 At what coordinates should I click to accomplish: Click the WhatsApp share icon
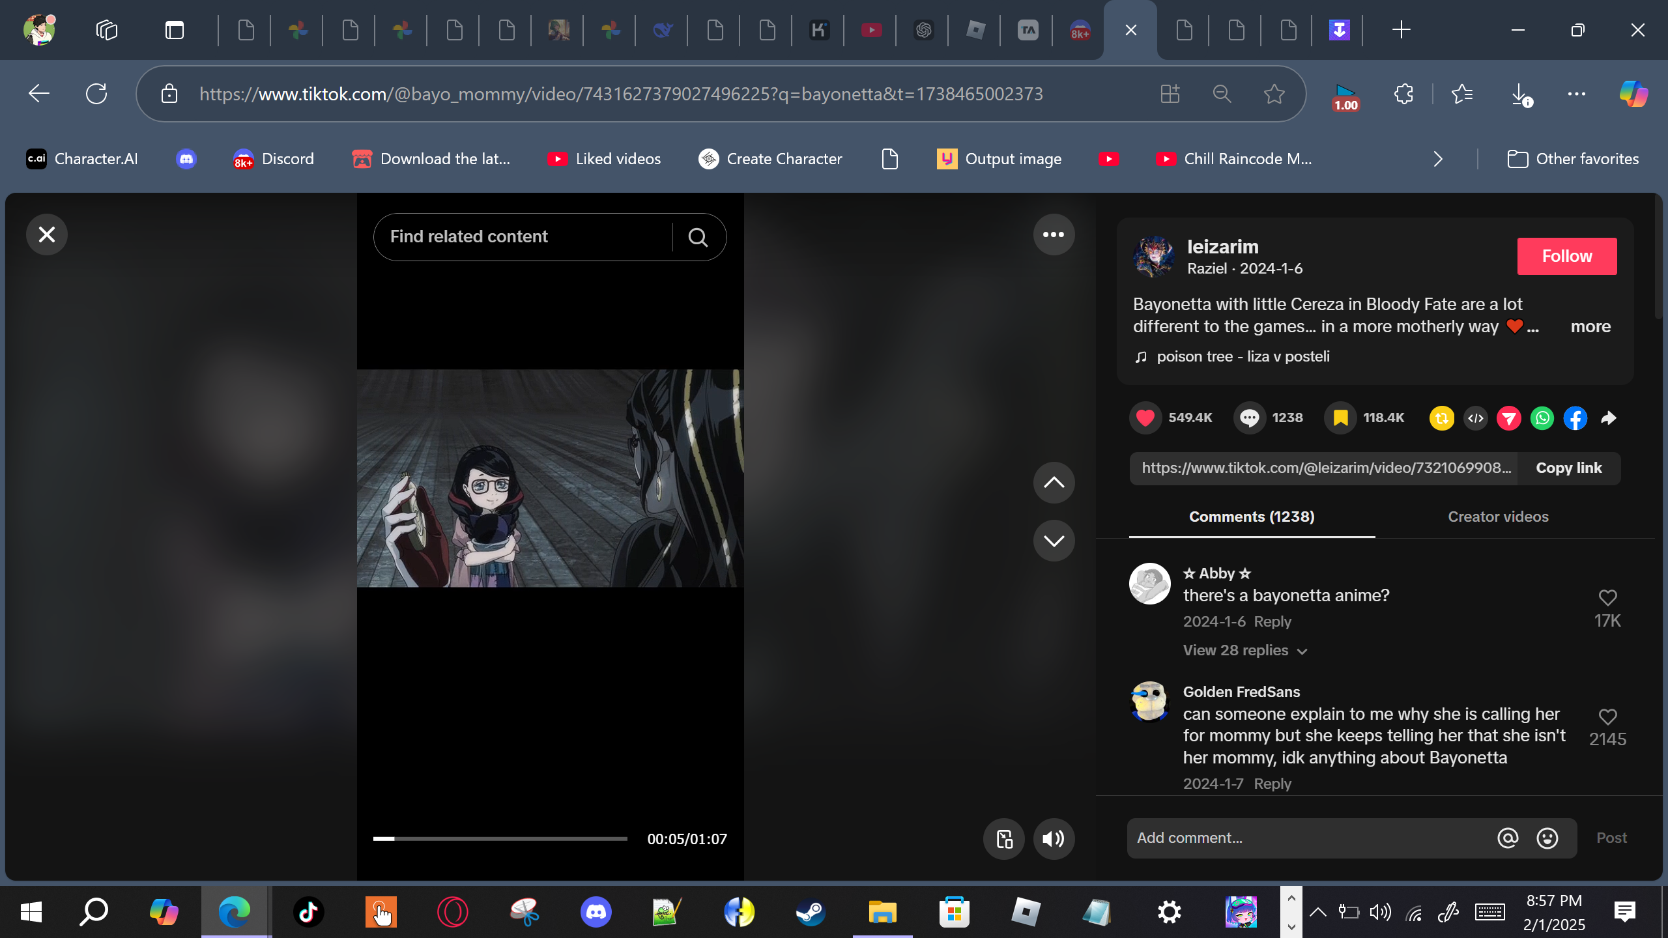tap(1542, 418)
